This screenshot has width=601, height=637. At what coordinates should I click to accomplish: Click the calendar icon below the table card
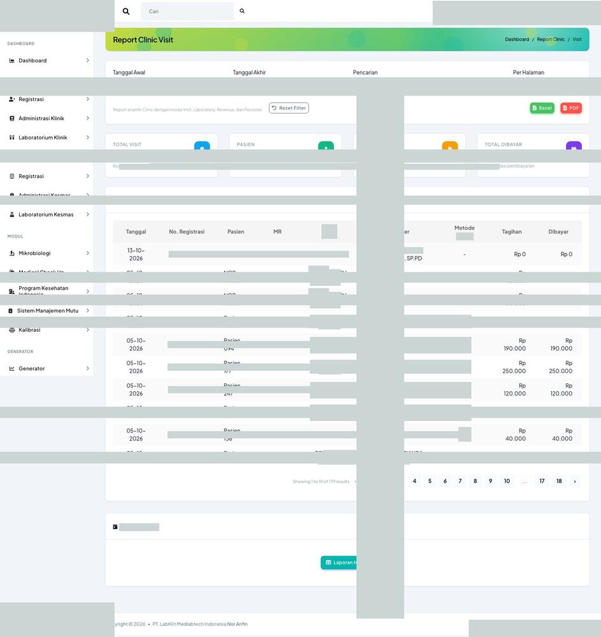coord(115,527)
